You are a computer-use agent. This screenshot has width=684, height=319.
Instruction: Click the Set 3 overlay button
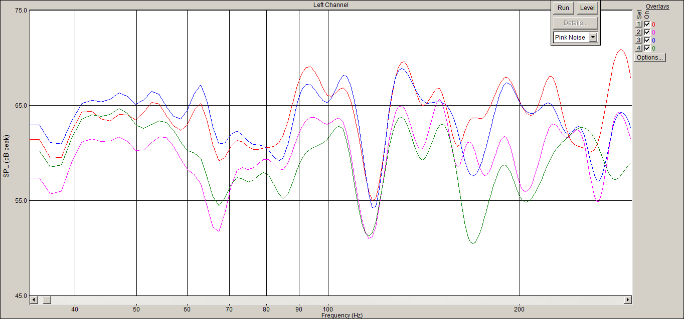point(639,40)
